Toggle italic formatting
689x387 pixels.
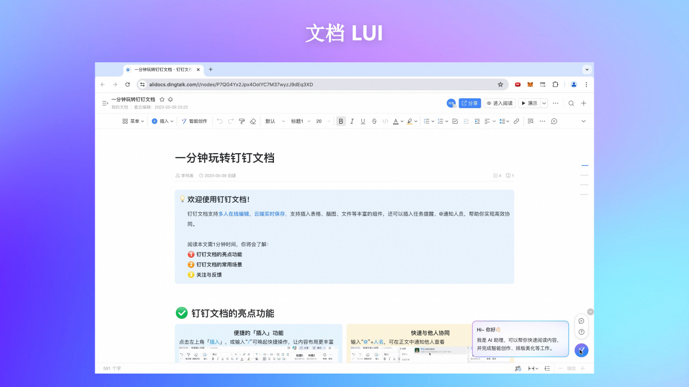tap(352, 121)
